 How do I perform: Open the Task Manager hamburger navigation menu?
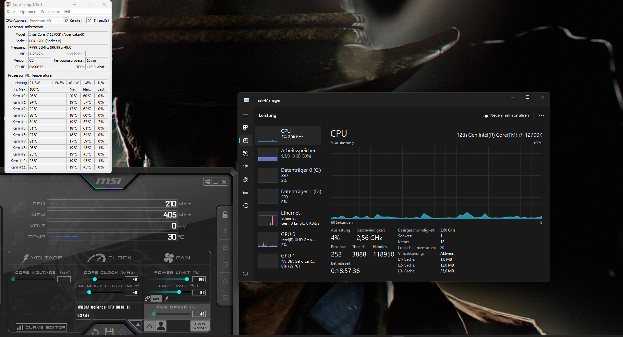pyautogui.click(x=246, y=115)
